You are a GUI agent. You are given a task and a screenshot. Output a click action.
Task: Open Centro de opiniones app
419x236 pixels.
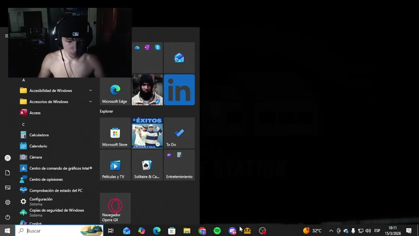point(56,180)
